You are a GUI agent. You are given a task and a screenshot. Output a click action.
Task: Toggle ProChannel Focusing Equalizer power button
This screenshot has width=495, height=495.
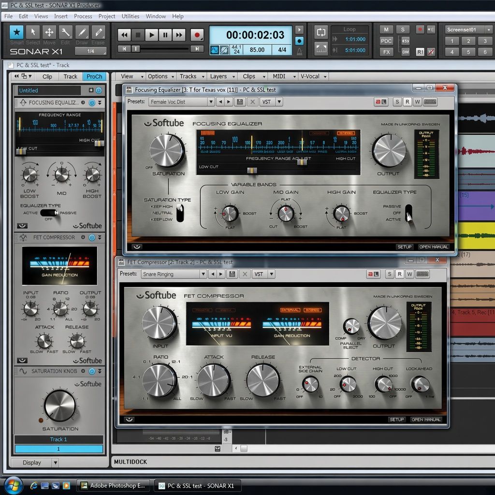click(91, 102)
